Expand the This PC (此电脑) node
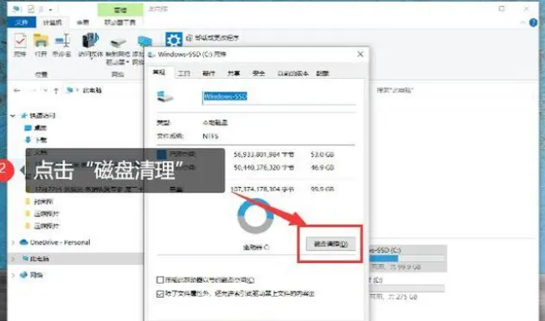 [x=13, y=259]
